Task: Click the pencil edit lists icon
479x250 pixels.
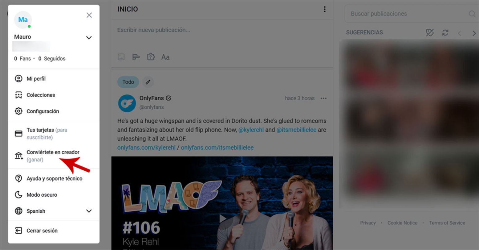Action: (x=148, y=82)
